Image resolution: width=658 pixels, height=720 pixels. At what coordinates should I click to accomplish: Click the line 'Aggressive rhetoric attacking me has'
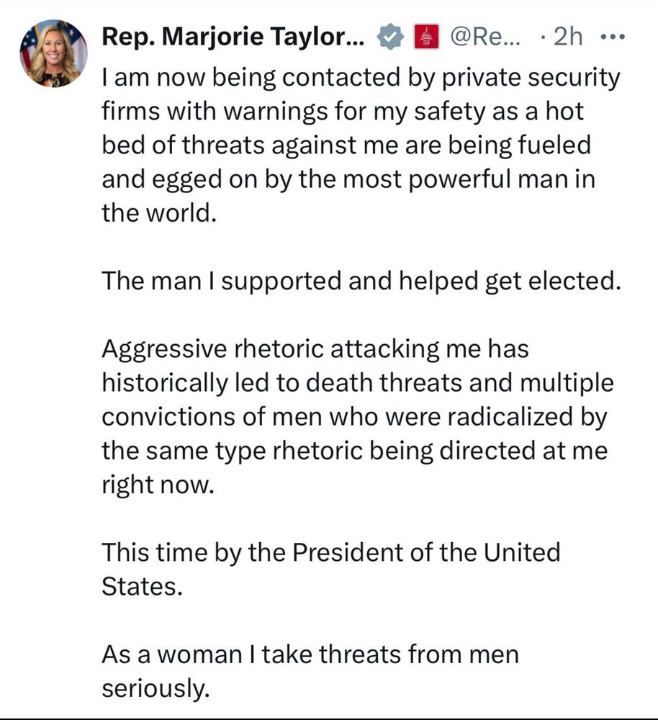[x=315, y=349]
